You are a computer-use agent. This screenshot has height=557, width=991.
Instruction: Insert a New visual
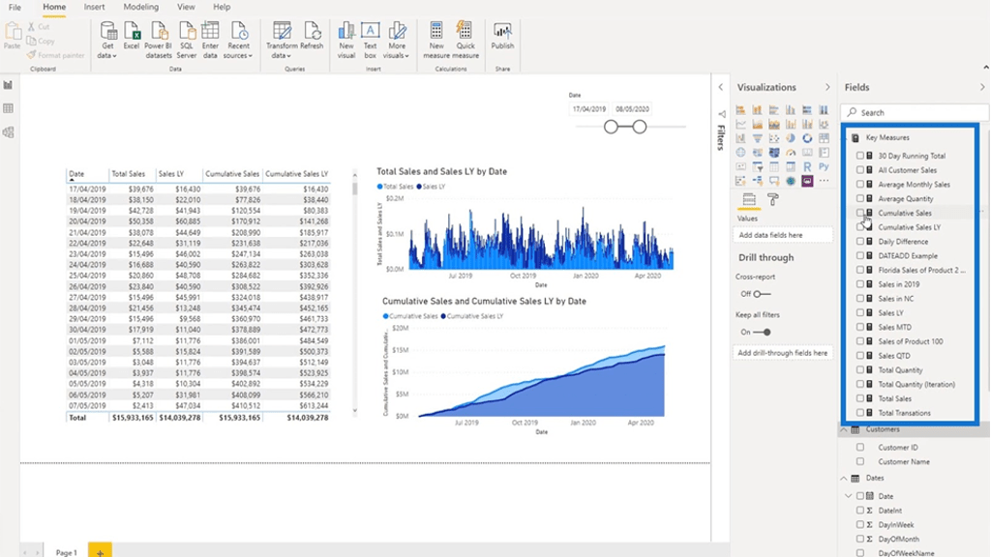click(x=346, y=41)
